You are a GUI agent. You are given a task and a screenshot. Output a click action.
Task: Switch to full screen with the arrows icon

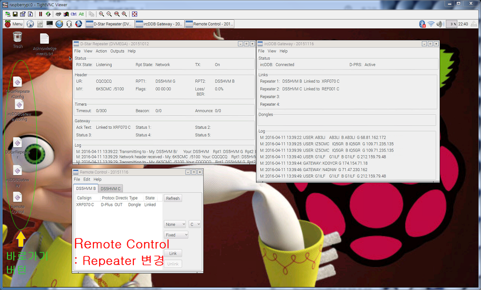click(134, 14)
